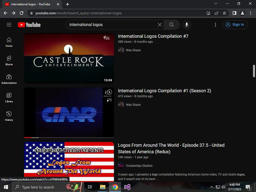Open a new browser tab
256x192 pixels.
point(67,4)
